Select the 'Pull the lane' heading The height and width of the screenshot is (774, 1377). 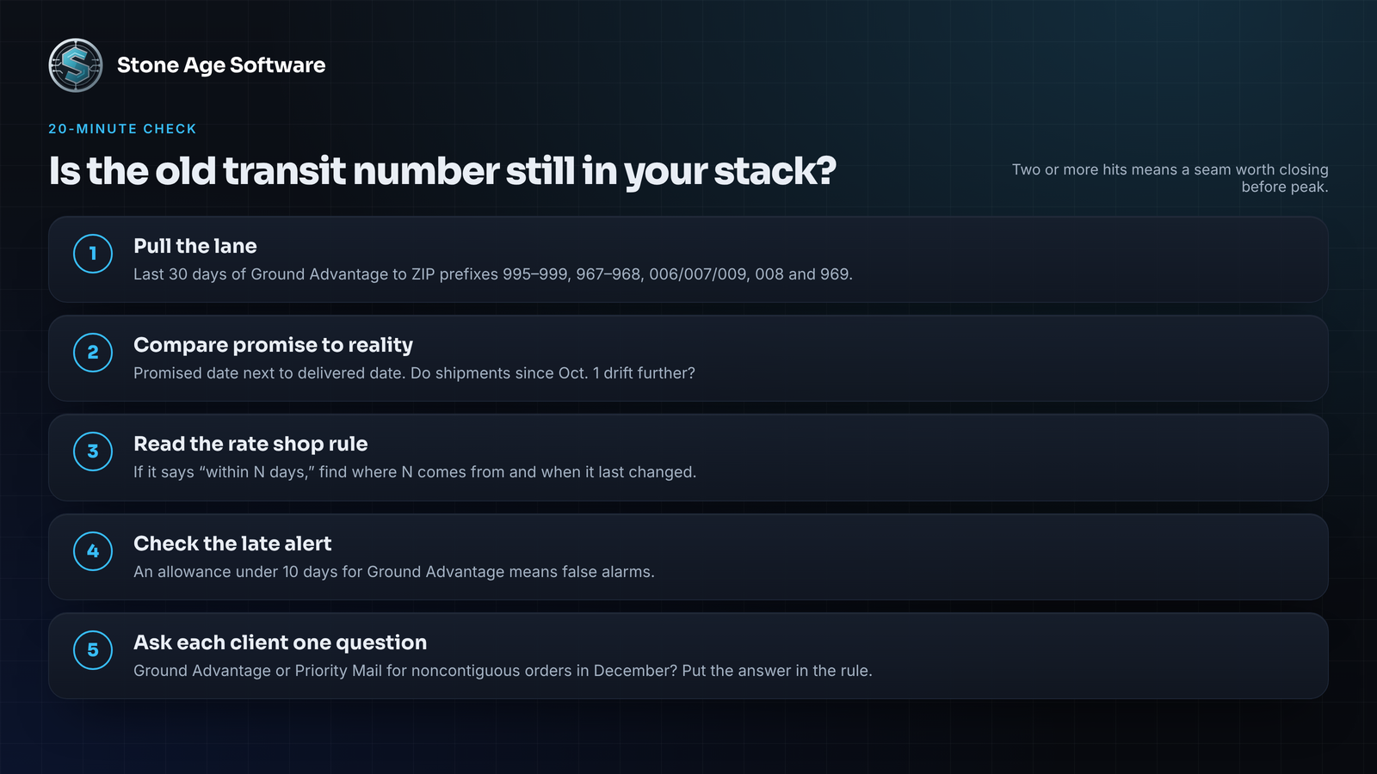[x=195, y=246]
